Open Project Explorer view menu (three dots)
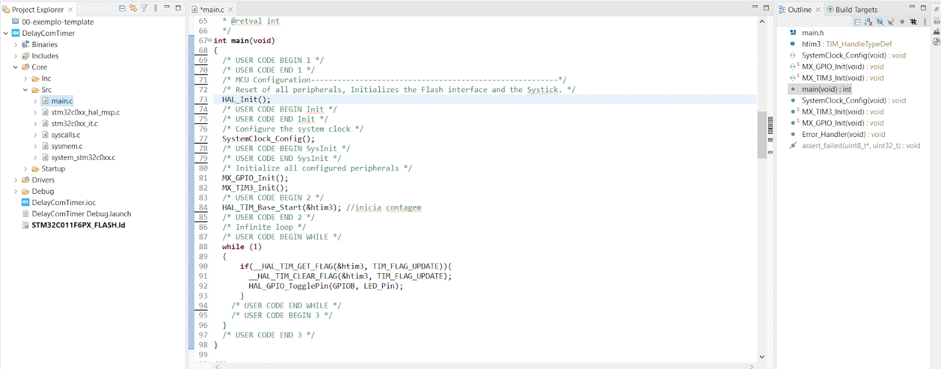Screen dimensions: 941x369 (x=156, y=8)
